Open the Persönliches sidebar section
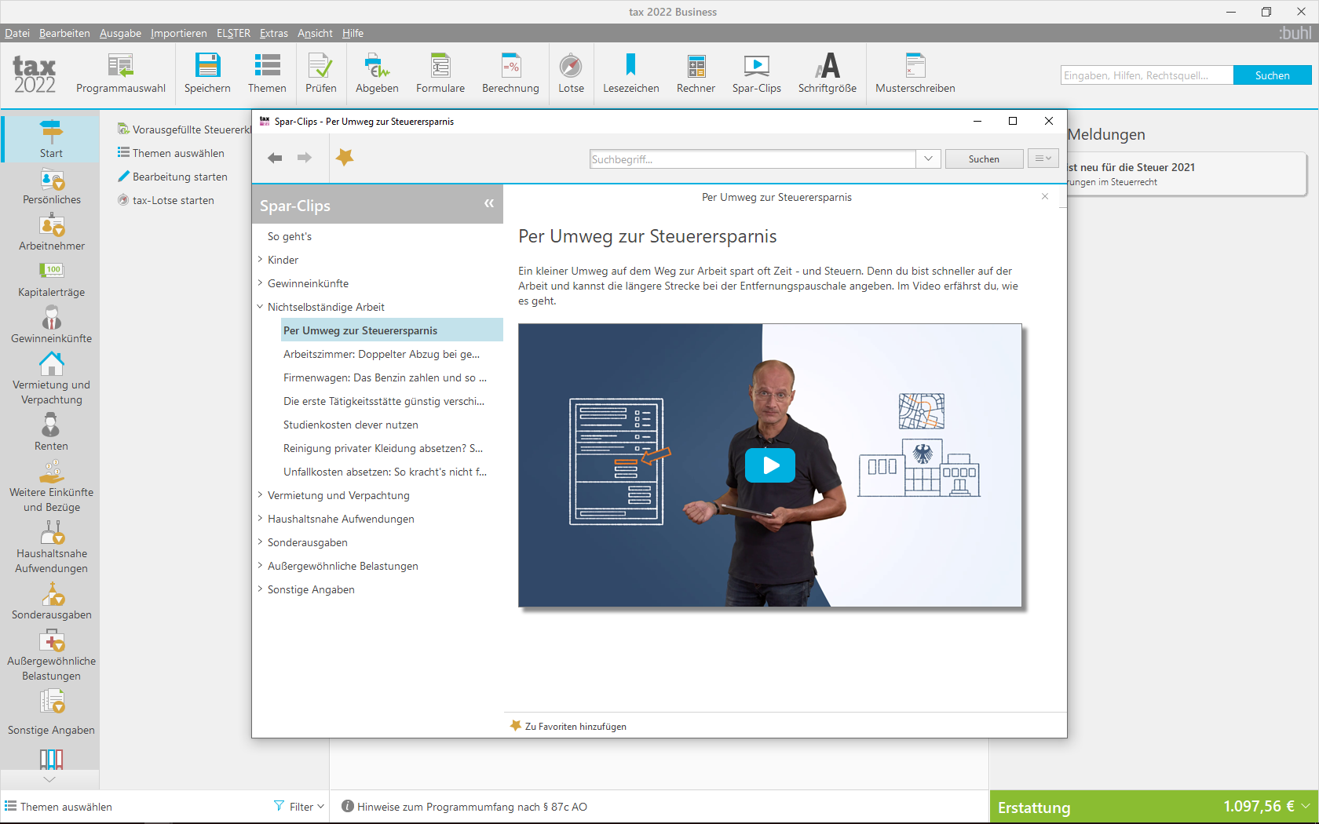Viewport: 1319px width, 824px height. [x=51, y=187]
